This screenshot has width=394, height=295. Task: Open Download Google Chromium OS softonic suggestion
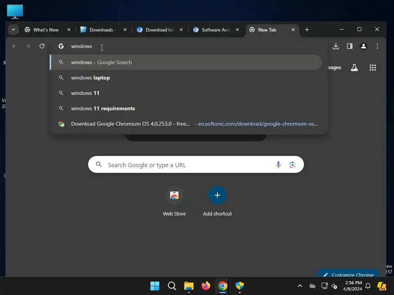186,124
